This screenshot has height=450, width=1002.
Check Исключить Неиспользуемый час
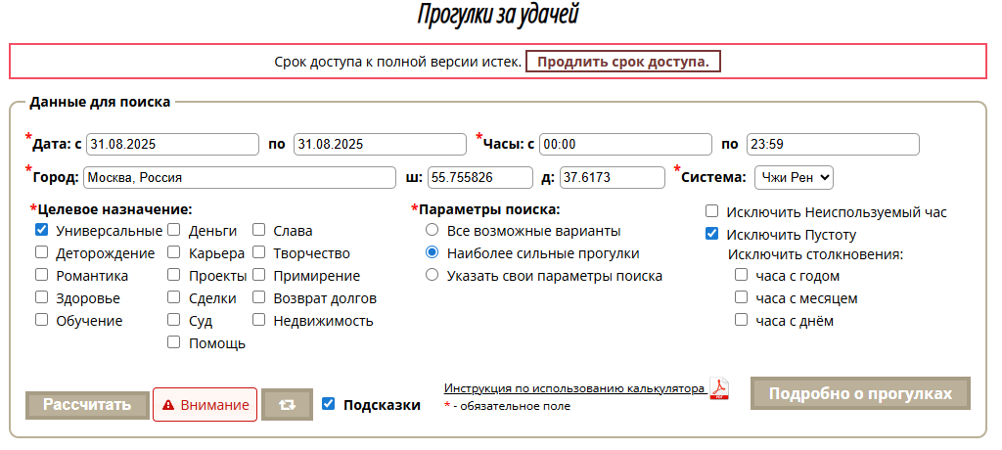(712, 211)
